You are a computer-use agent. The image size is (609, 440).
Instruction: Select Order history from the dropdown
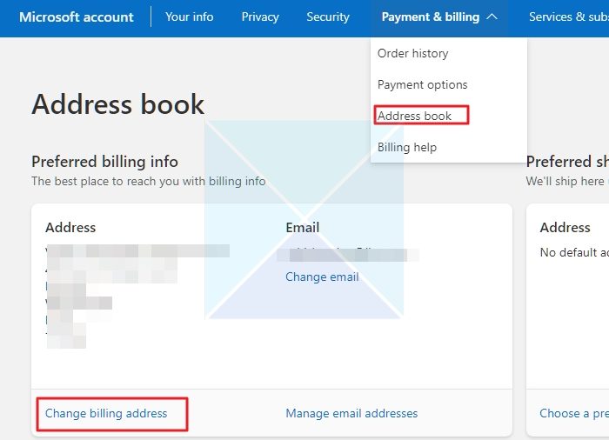pyautogui.click(x=412, y=53)
